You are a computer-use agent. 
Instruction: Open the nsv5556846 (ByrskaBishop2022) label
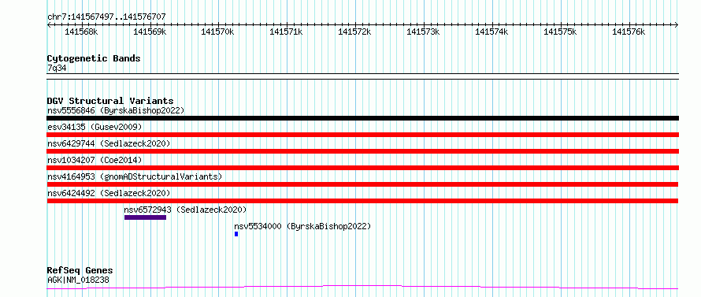click(116, 110)
